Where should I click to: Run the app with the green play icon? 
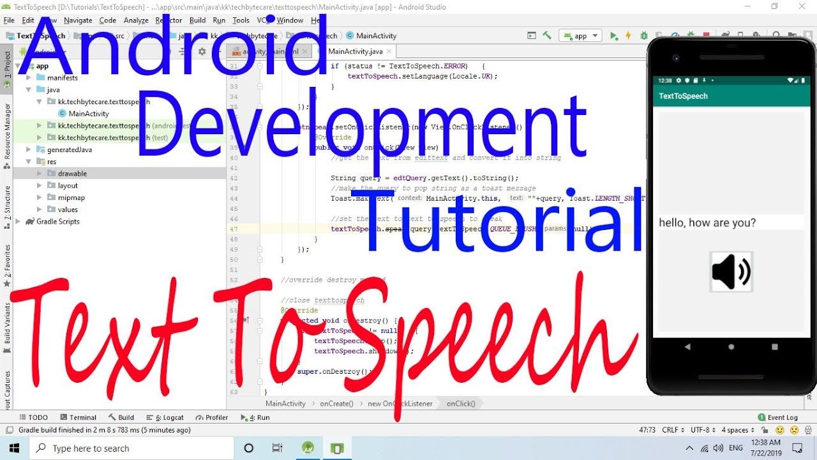613,36
